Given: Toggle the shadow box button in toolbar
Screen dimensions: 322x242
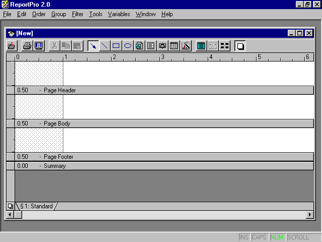Looking at the screenshot, I should [x=240, y=46].
